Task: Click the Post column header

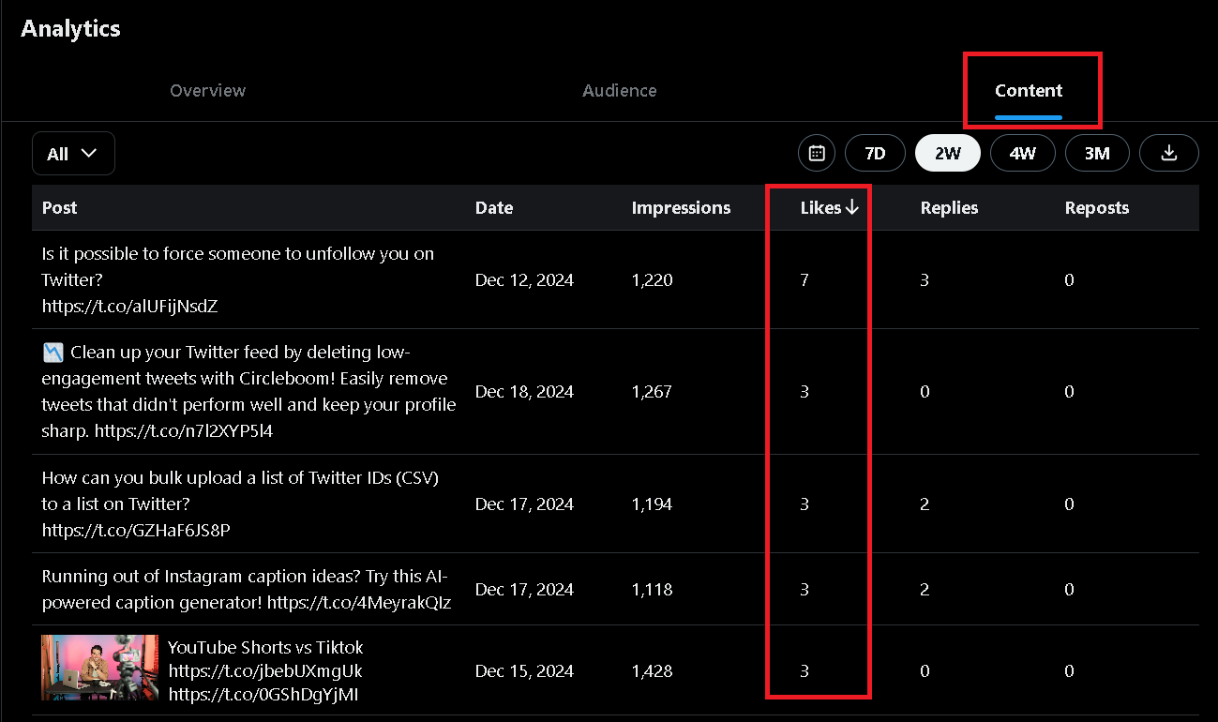Action: (60, 208)
